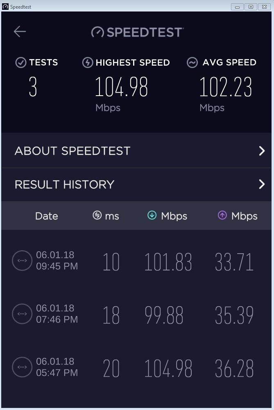Screen dimensions: 274x410
Task: Click the ping ms column icon
Action: tap(97, 215)
